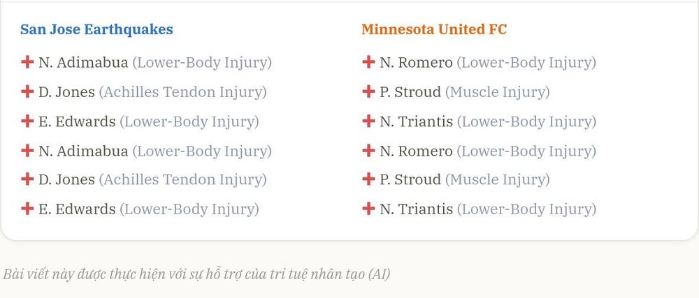Screen dimensions: 699x298
Task: Select the second E. Edwards player name
Action: coord(77,209)
